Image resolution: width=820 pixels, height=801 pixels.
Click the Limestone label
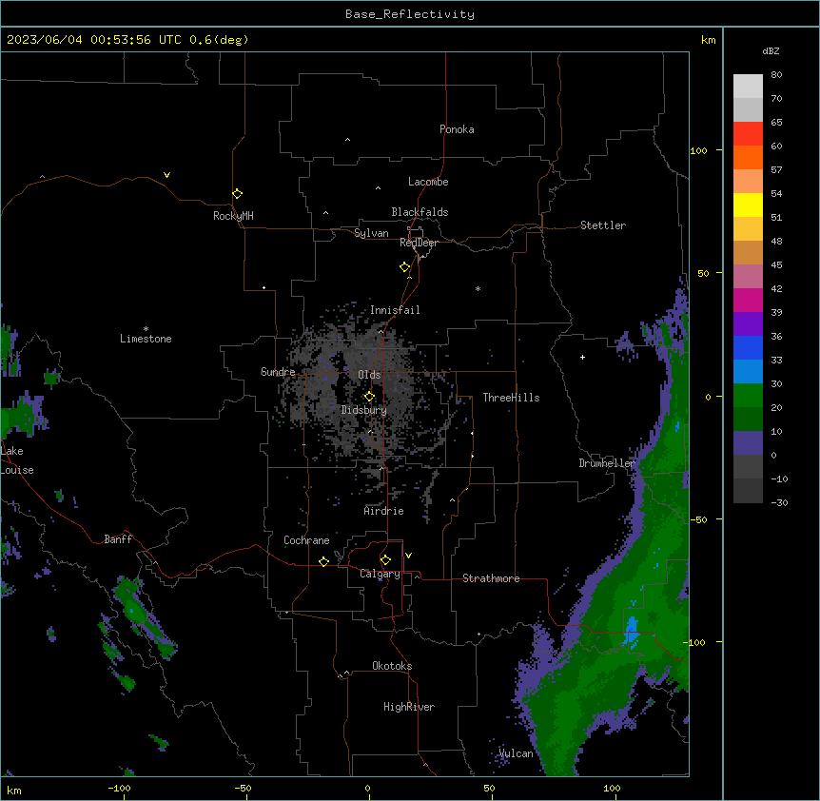point(146,339)
